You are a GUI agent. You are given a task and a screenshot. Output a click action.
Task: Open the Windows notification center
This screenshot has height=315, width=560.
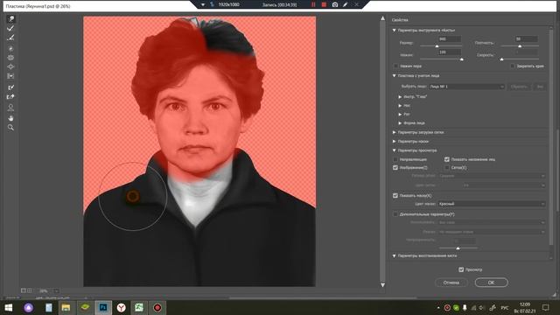tap(546, 307)
